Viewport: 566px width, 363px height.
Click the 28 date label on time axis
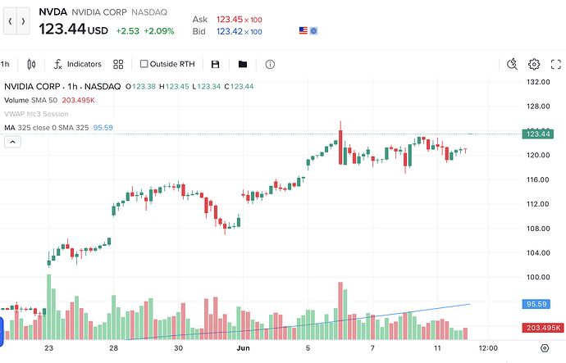pyautogui.click(x=114, y=348)
